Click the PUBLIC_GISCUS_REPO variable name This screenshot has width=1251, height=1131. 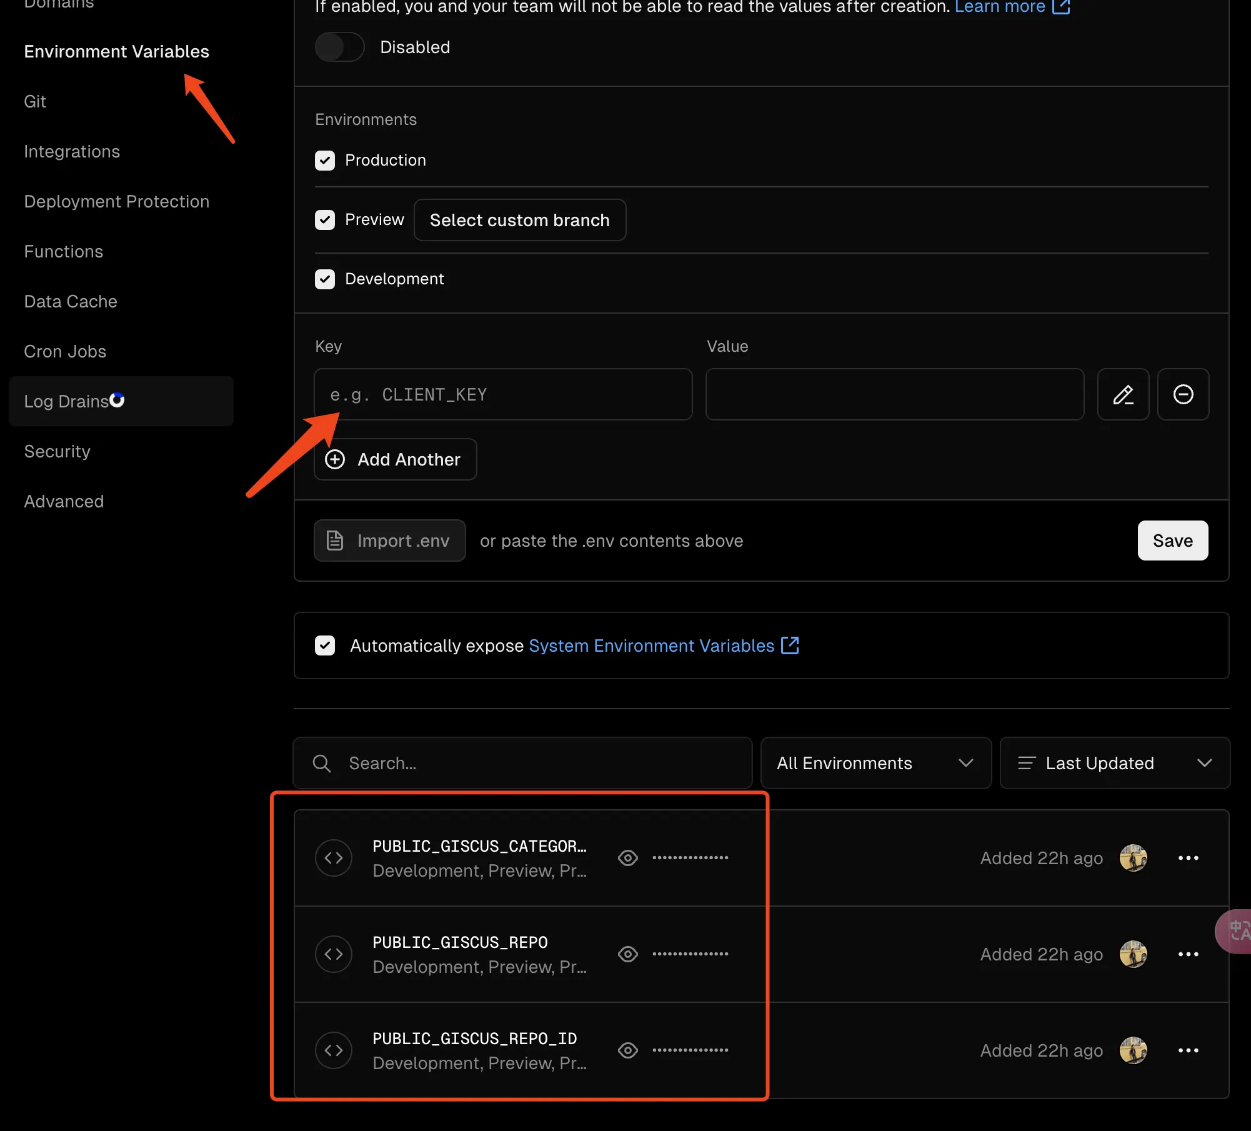click(461, 942)
